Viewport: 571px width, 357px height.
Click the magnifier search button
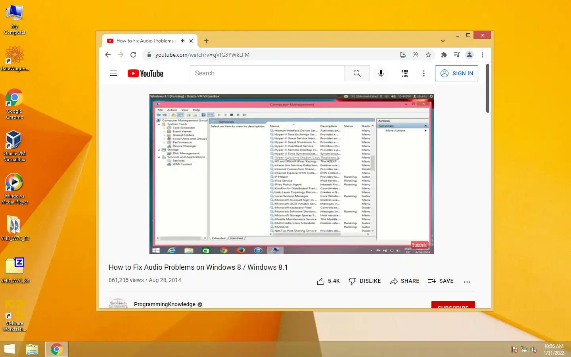[357, 73]
